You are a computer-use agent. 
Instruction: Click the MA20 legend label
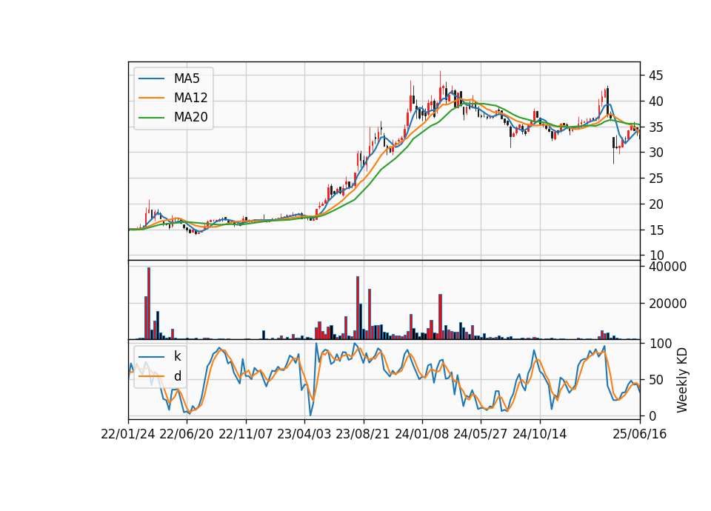point(190,118)
